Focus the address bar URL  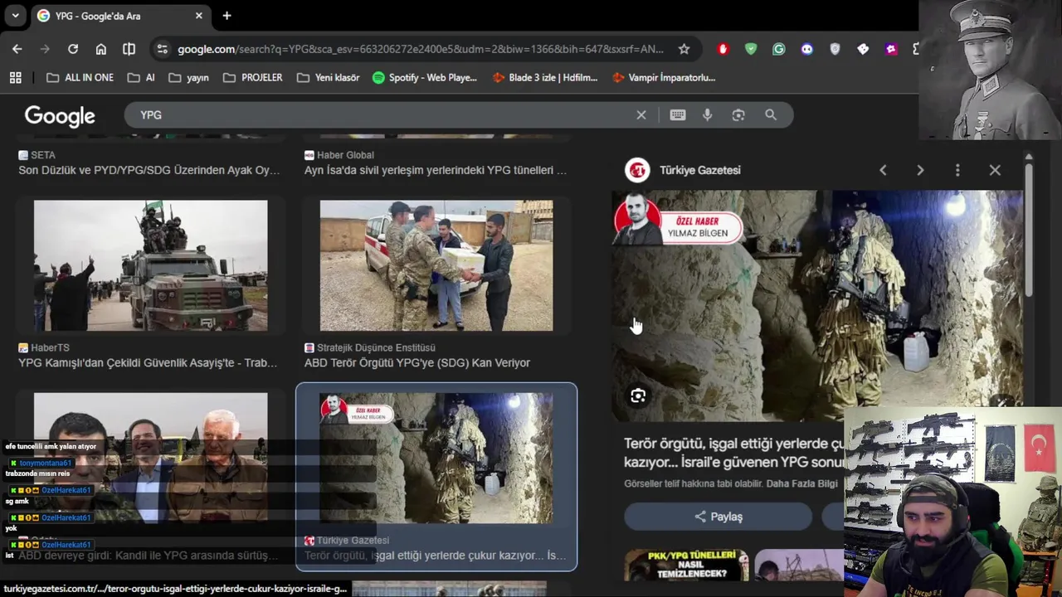coord(421,49)
